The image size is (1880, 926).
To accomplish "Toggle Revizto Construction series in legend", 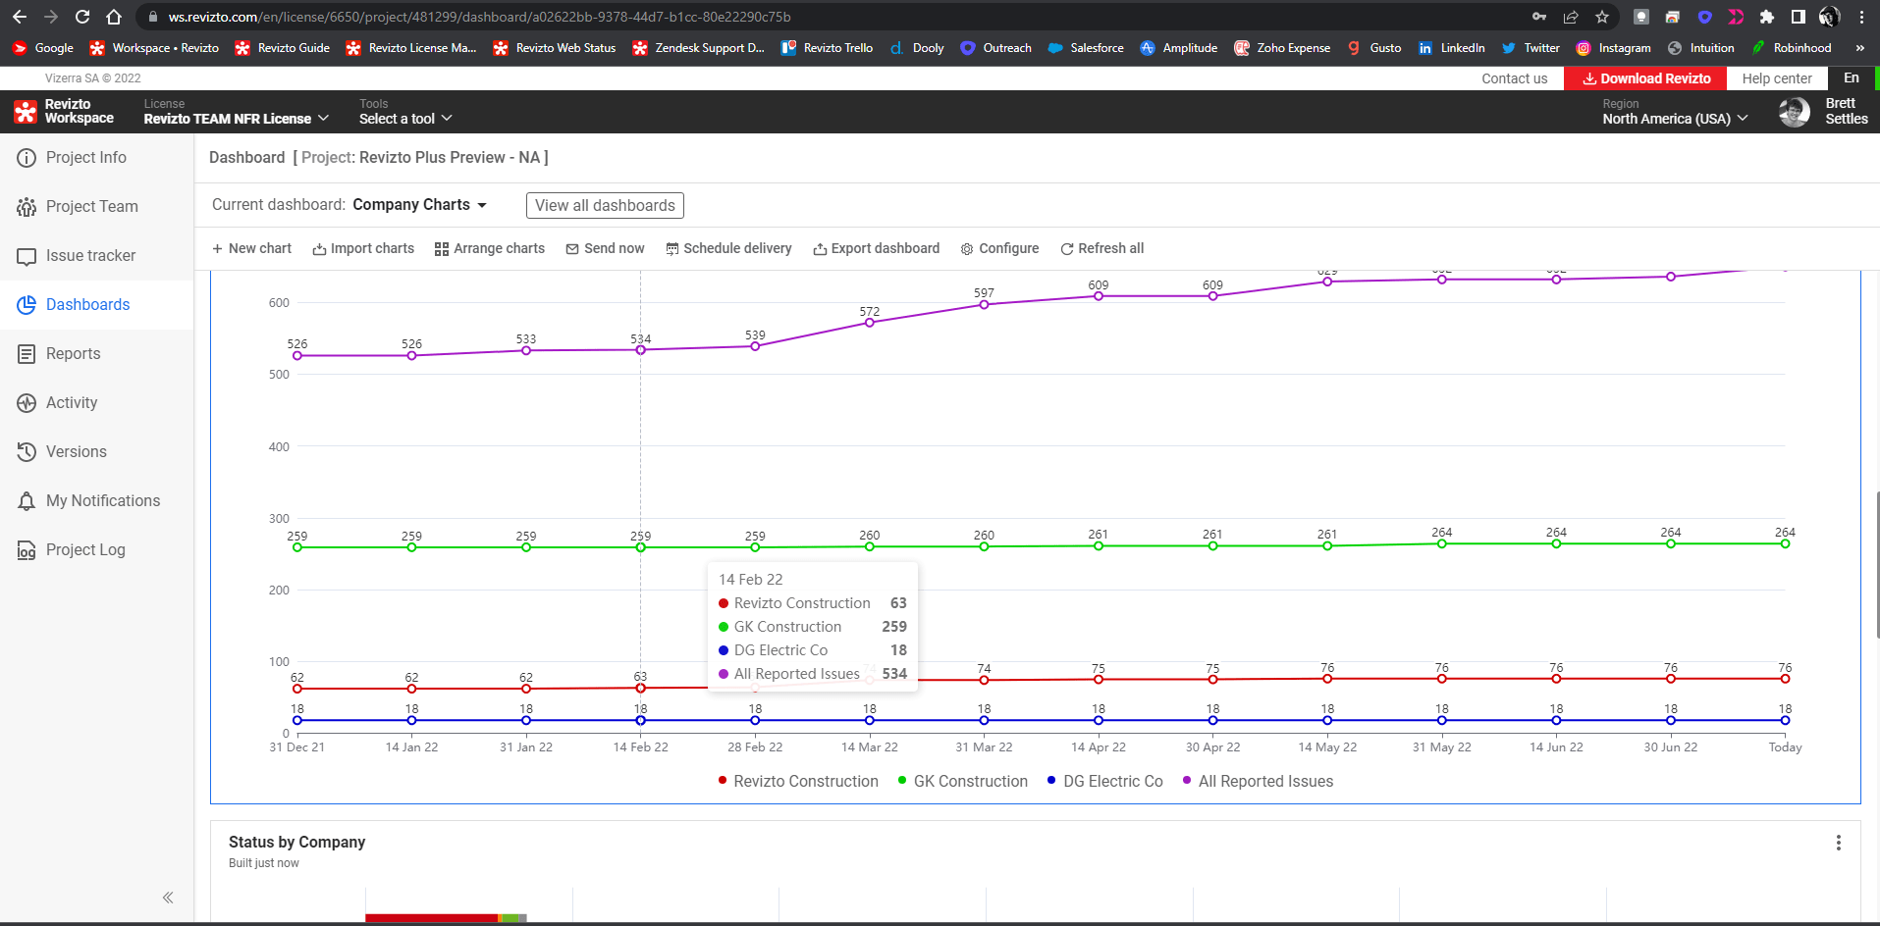I will tap(798, 781).
